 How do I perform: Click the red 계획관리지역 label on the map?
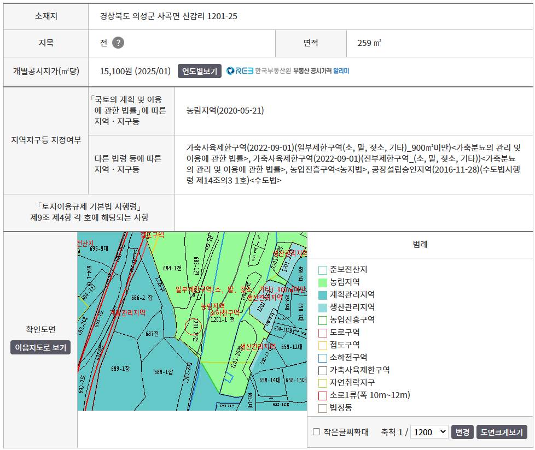pyautogui.click(x=128, y=312)
